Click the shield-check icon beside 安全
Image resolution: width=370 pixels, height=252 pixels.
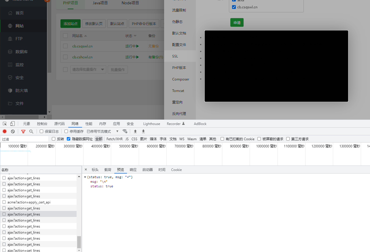point(10,78)
